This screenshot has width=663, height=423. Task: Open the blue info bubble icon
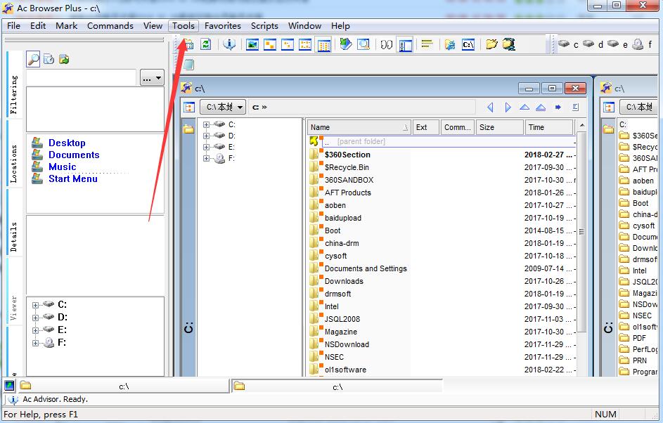(x=230, y=44)
